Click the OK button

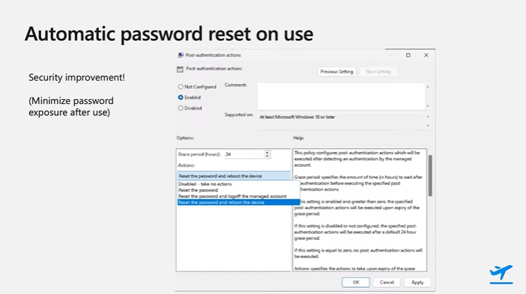coord(356,282)
